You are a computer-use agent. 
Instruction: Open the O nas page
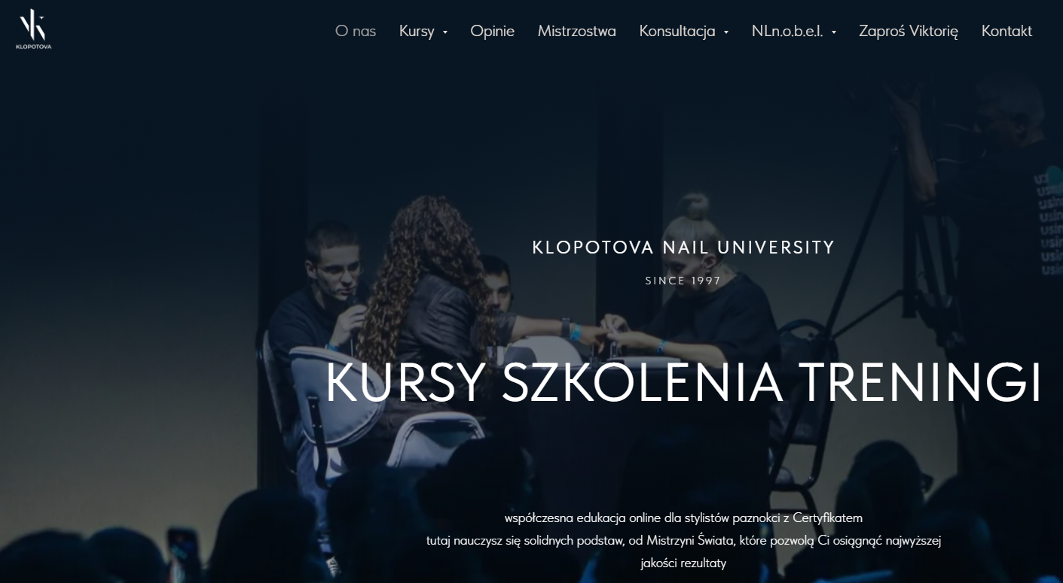[x=356, y=31]
